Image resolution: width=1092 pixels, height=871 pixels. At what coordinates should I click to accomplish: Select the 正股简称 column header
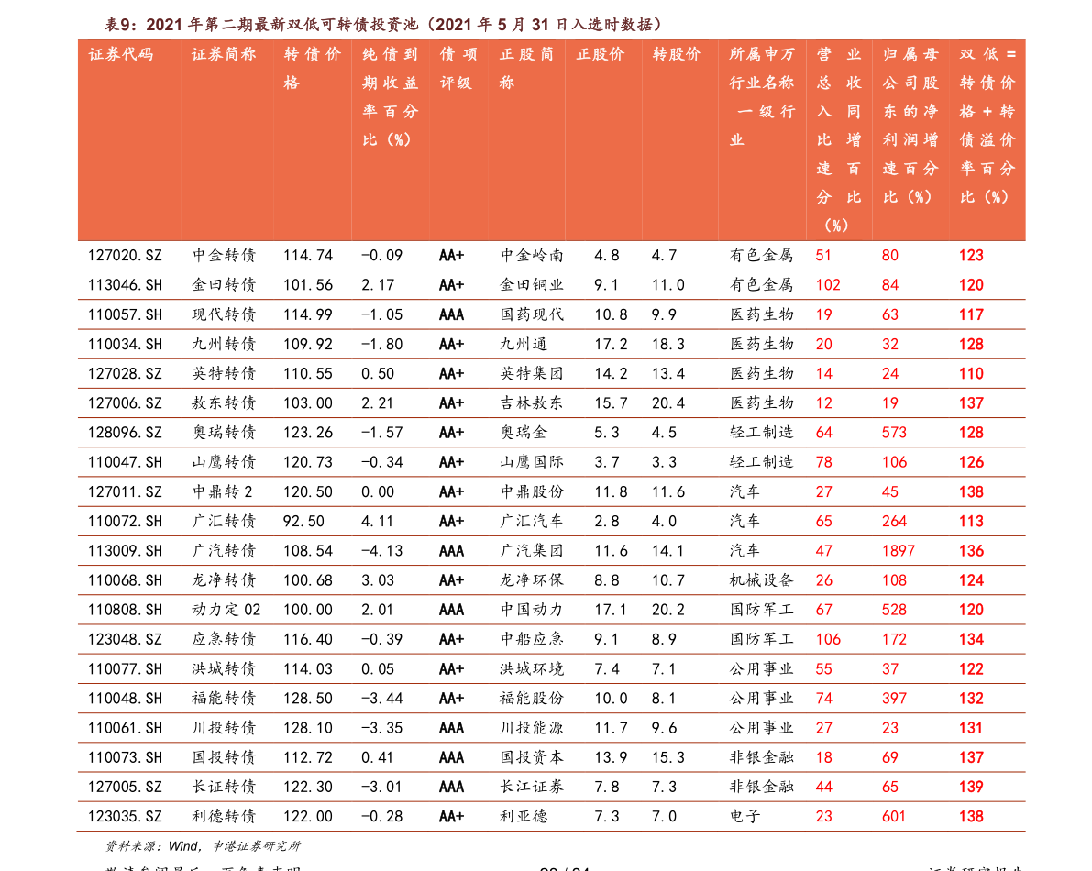526,69
